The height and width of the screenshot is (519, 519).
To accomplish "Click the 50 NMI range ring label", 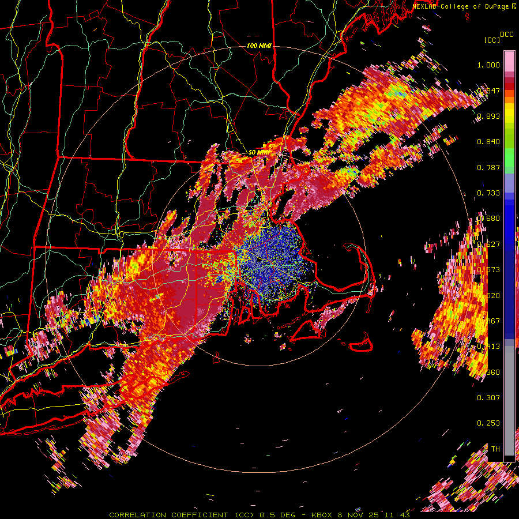I will (258, 153).
